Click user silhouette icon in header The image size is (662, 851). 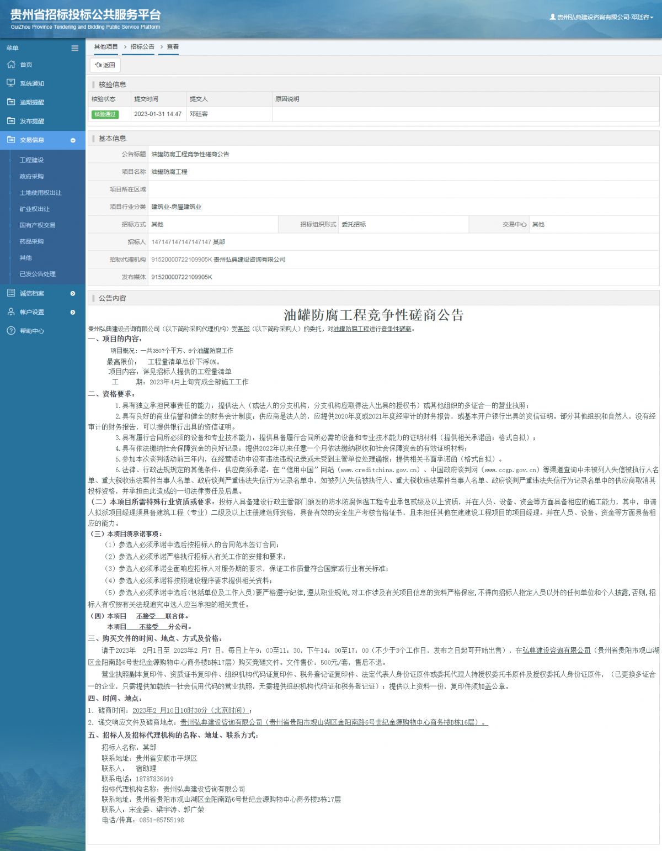(553, 17)
